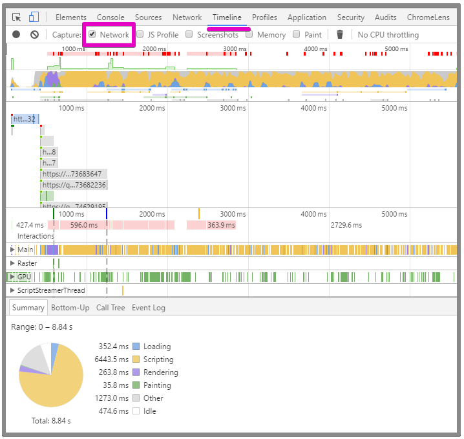
Task: Switch to the Call Tree tab
Action: pyautogui.click(x=111, y=308)
